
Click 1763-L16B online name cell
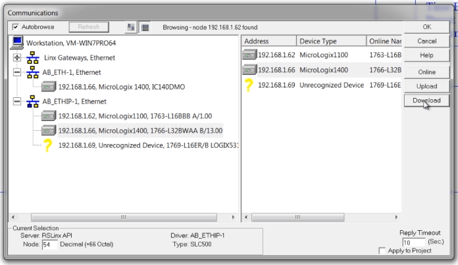385,55
